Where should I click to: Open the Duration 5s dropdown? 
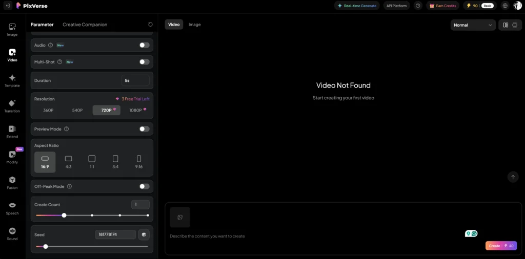(135, 80)
